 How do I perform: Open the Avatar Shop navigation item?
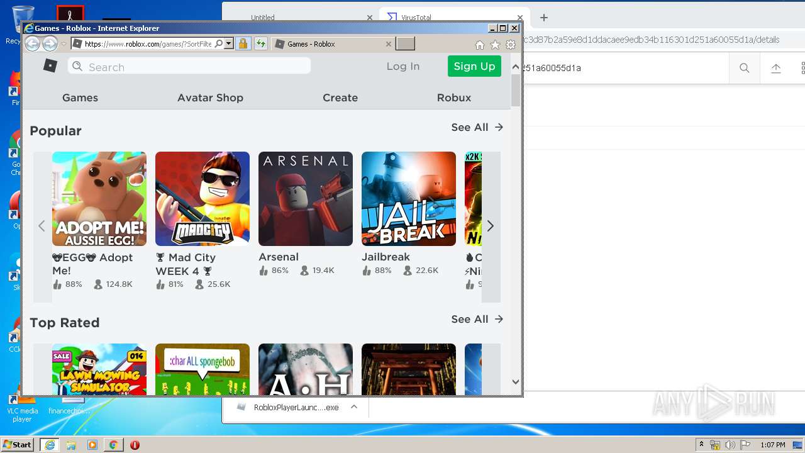(210, 98)
